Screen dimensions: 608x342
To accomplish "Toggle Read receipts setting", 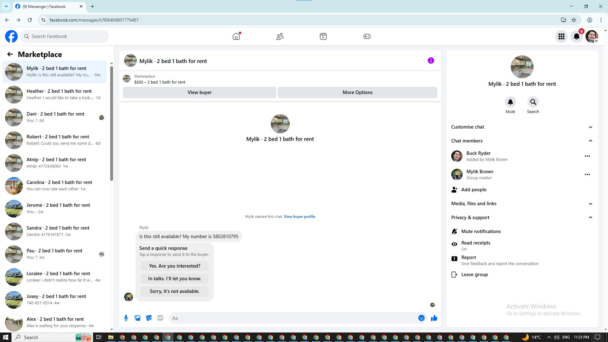I will [475, 245].
